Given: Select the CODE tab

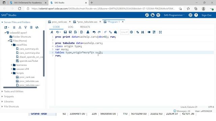Looking at the screenshot, I should pyautogui.click(x=56, y=27).
